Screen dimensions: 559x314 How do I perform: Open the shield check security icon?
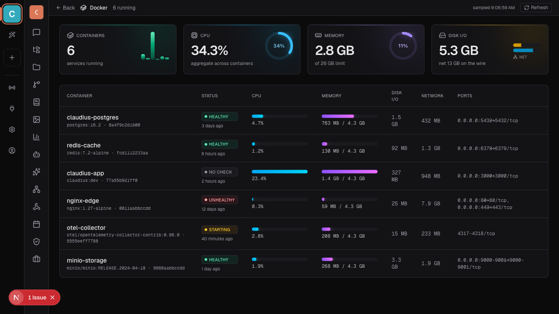[x=36, y=242]
